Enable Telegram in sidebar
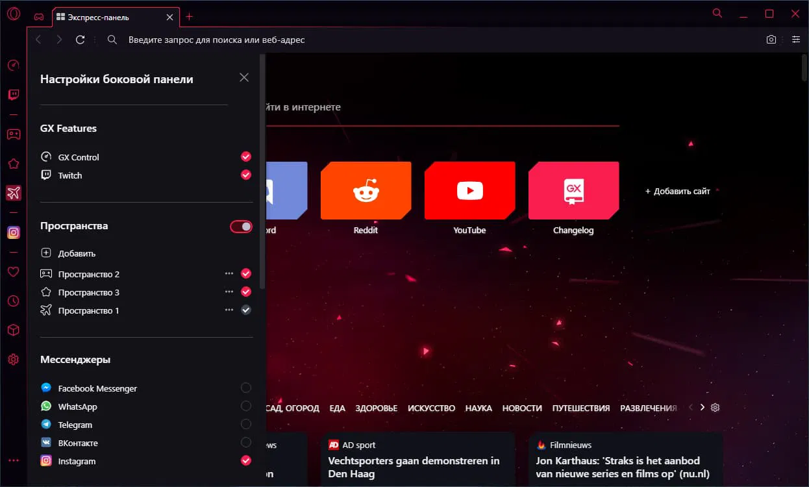Screen dimensions: 809x487 pos(246,424)
